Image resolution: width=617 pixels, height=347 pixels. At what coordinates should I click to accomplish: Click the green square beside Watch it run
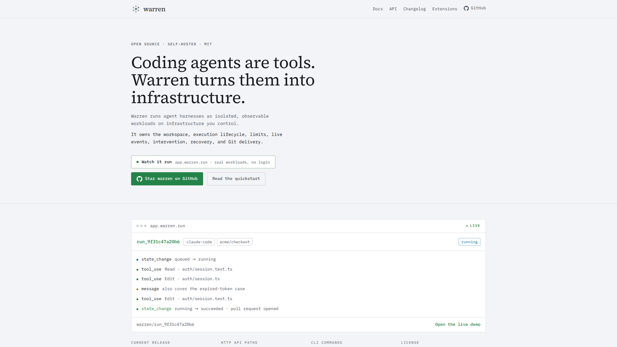coord(138,162)
